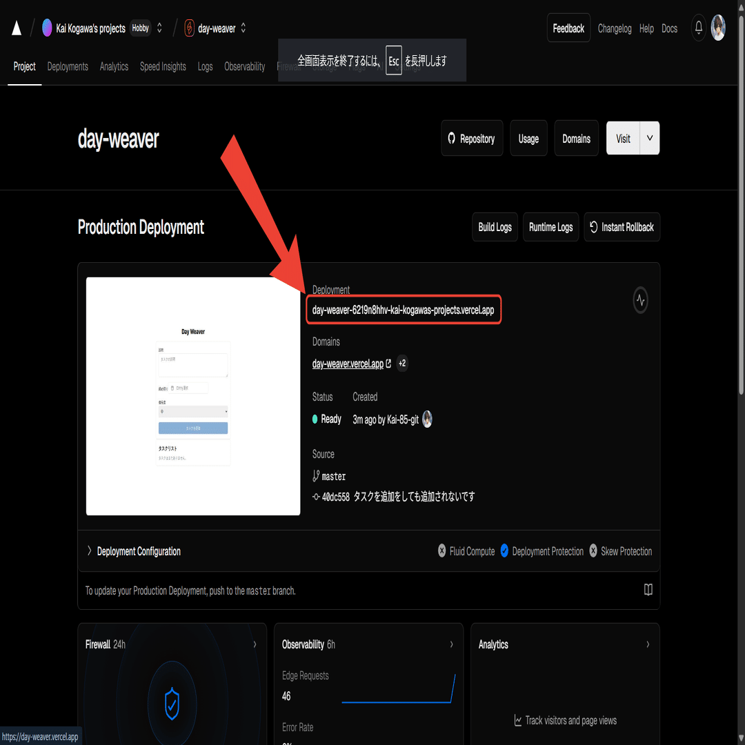Screen dimensions: 745x745
Task: Open Build Logs
Action: click(x=495, y=227)
